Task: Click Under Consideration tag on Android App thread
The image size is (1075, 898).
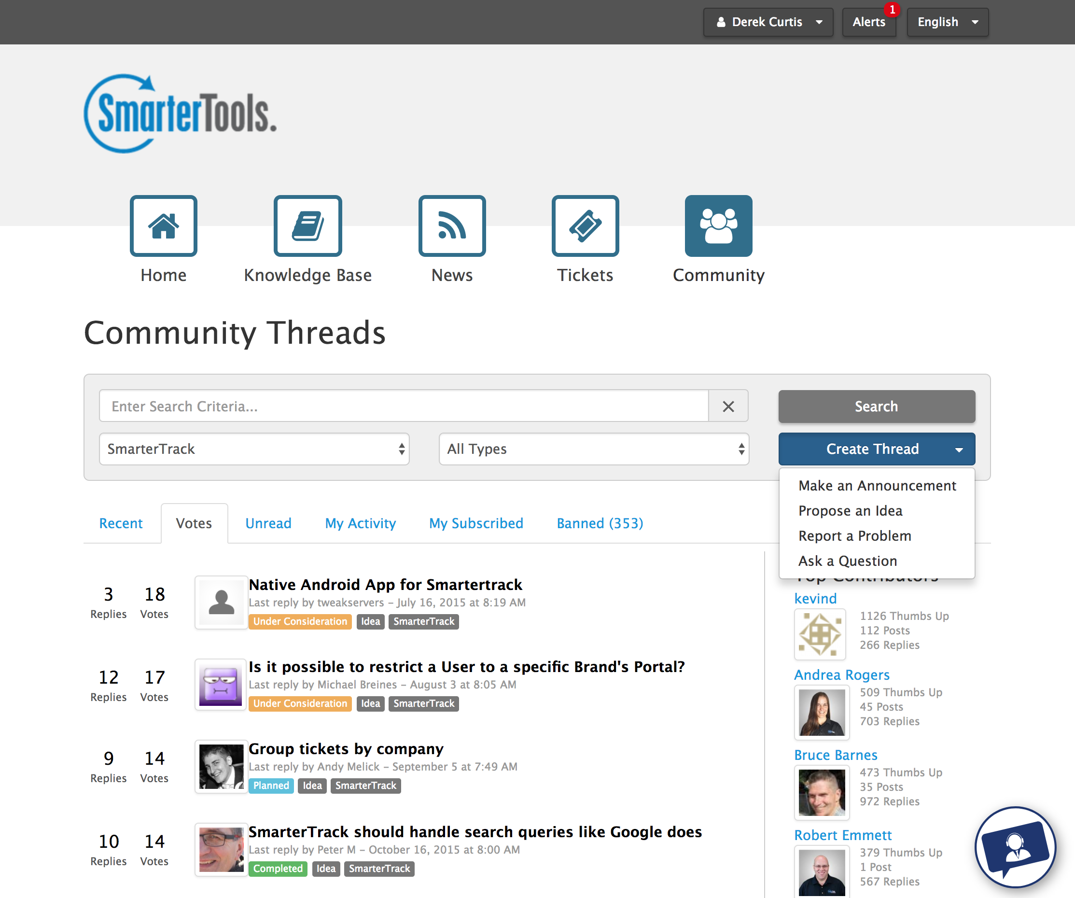Action: click(x=300, y=621)
